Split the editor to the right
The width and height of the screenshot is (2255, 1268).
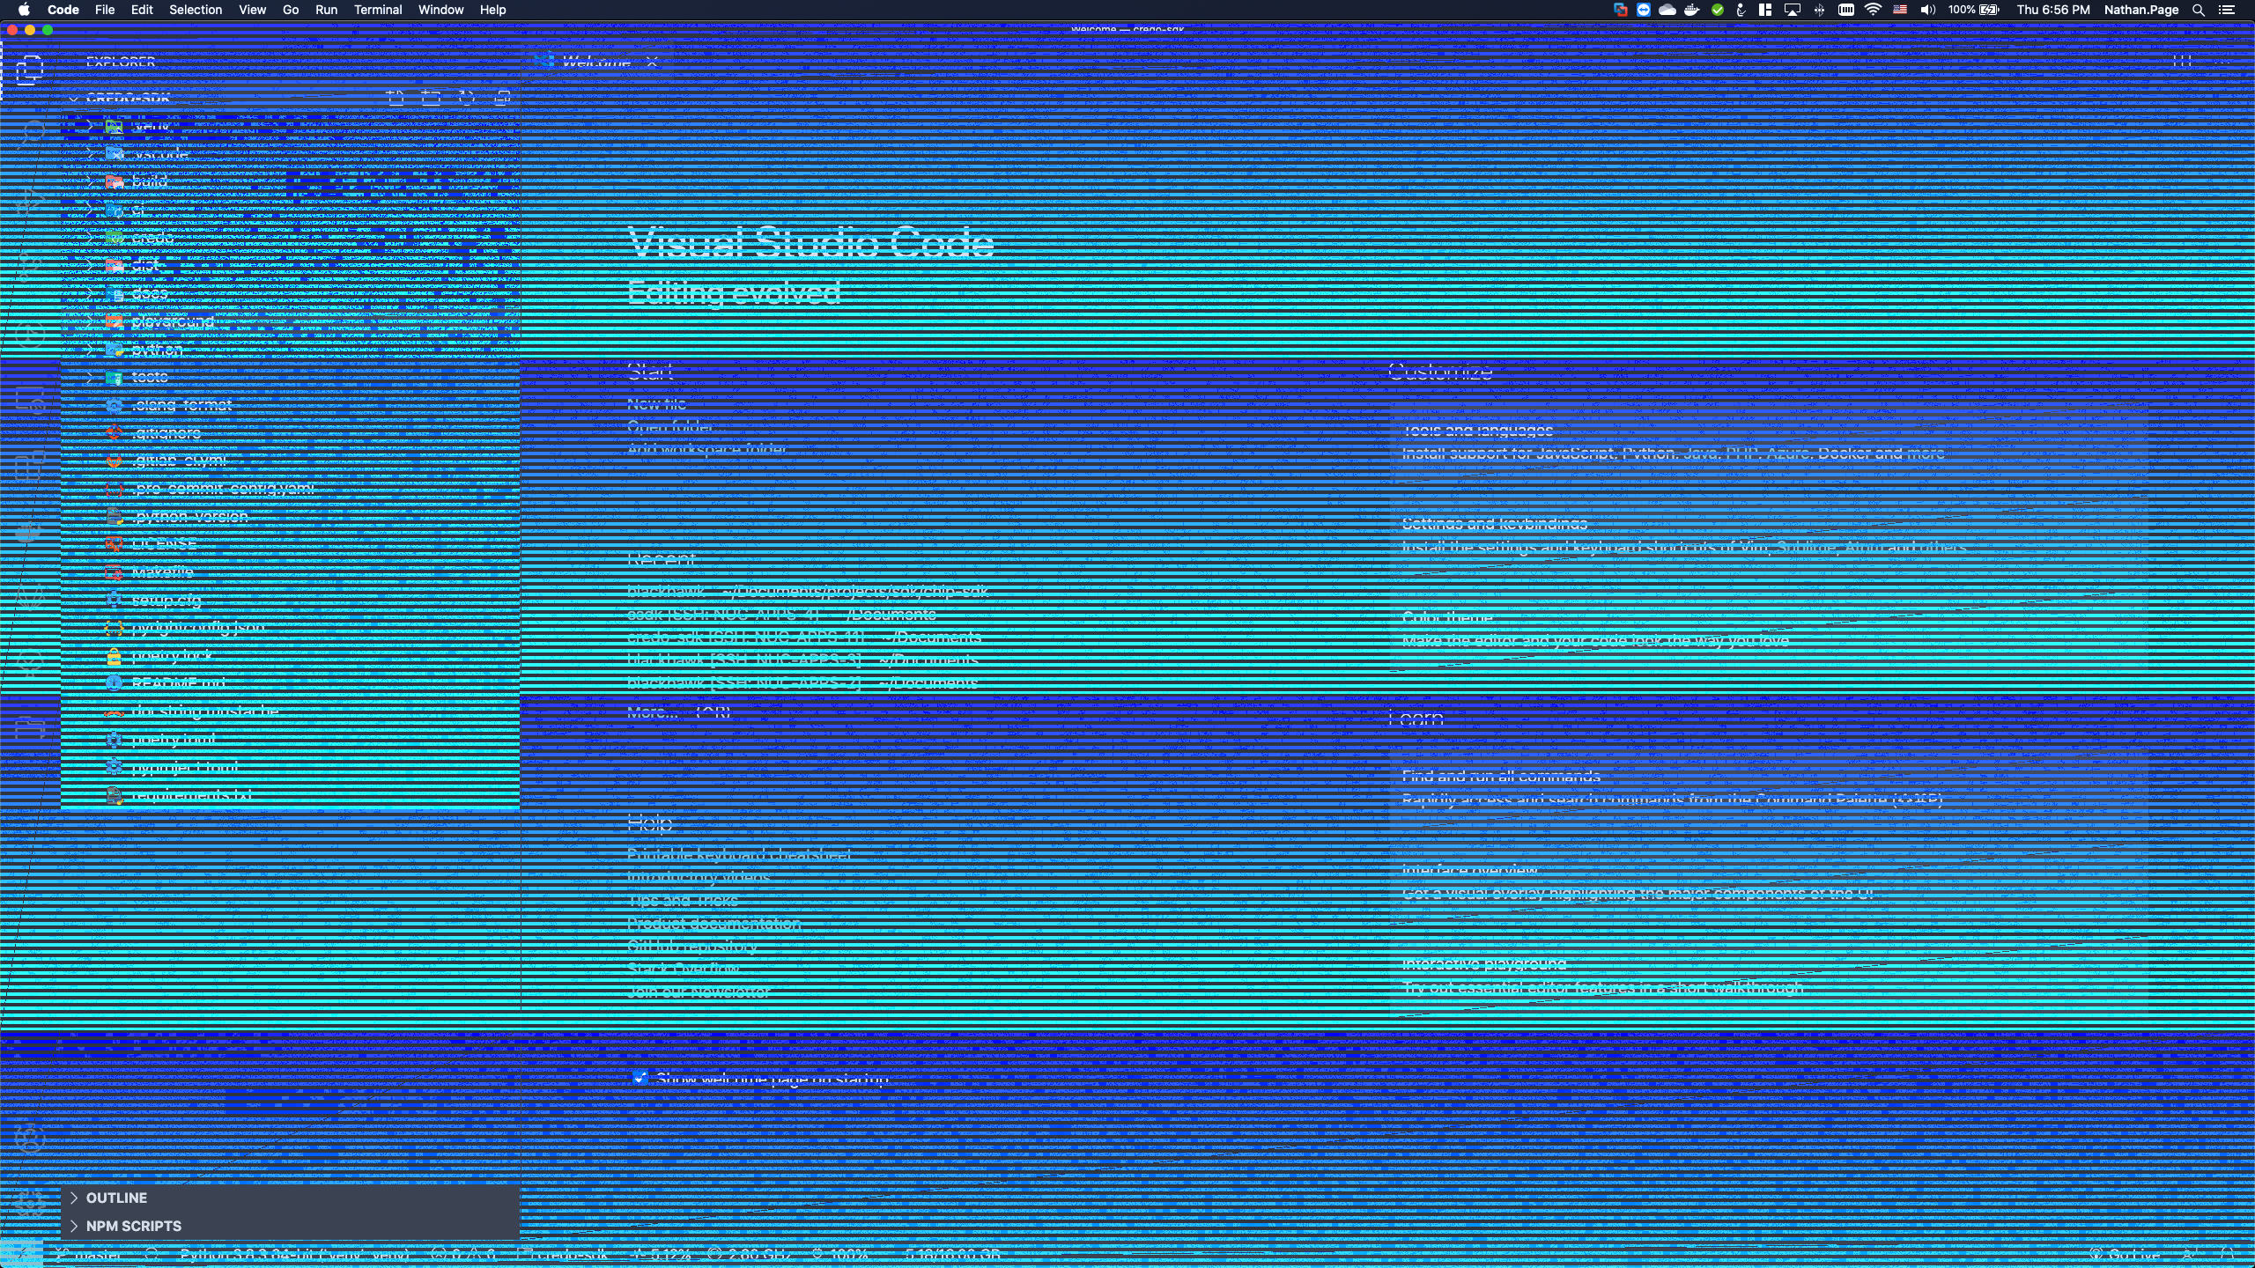2182,62
